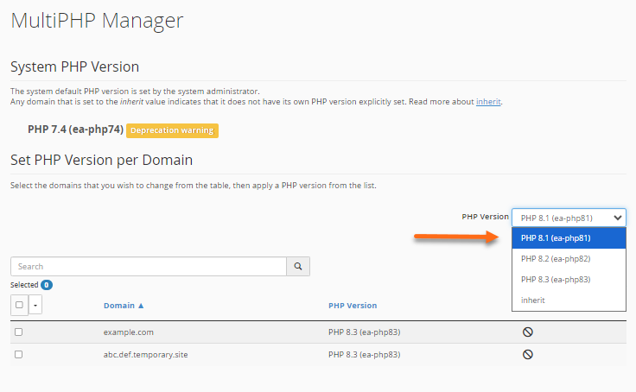The image size is (636, 392).
Task: Click the PHP Version column header
Action: click(353, 306)
